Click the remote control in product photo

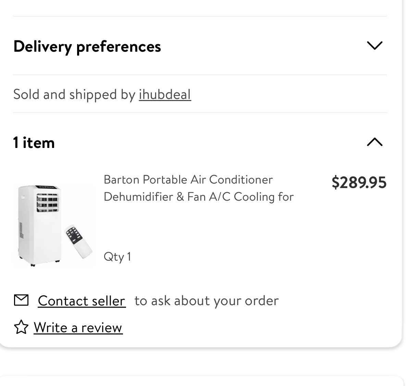(78, 242)
